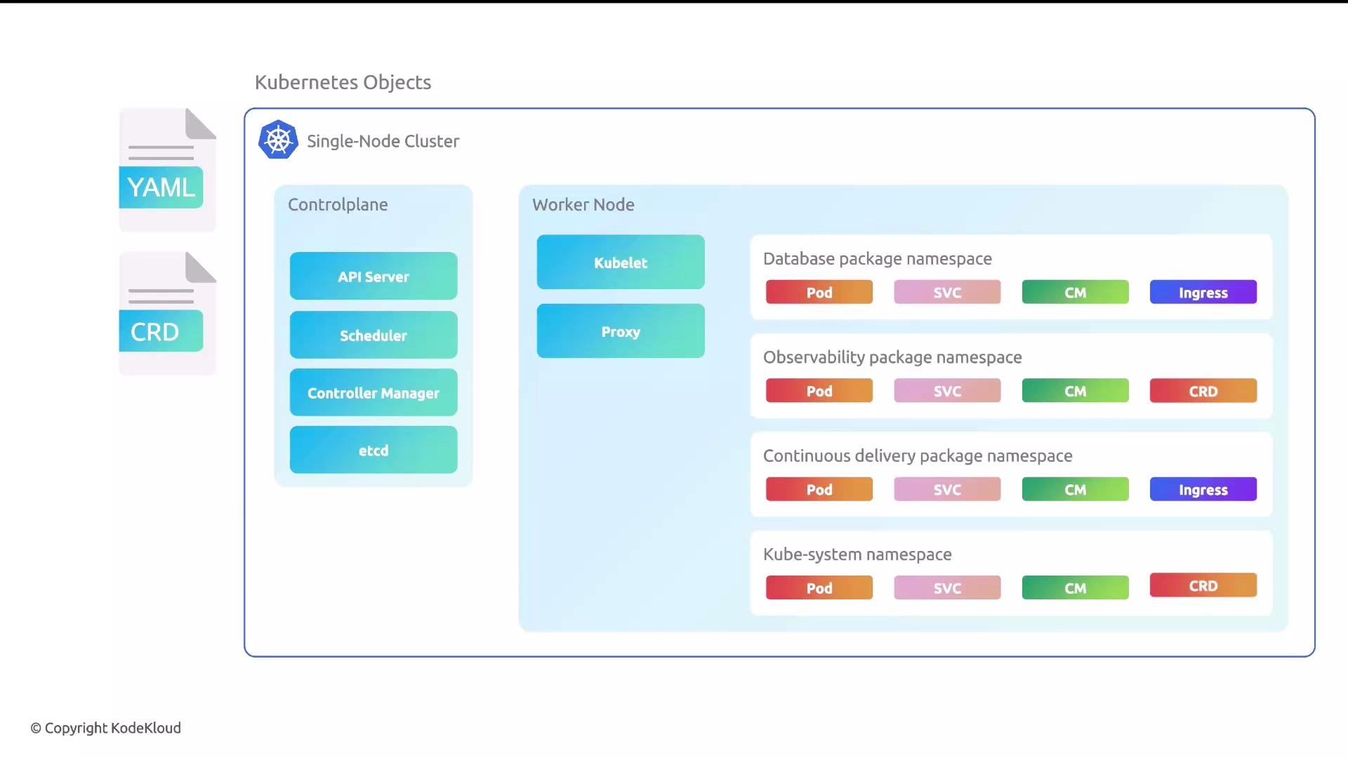Viewport: 1348px width, 758px height.
Task: Click CM in Observability package namespace
Action: tap(1076, 391)
